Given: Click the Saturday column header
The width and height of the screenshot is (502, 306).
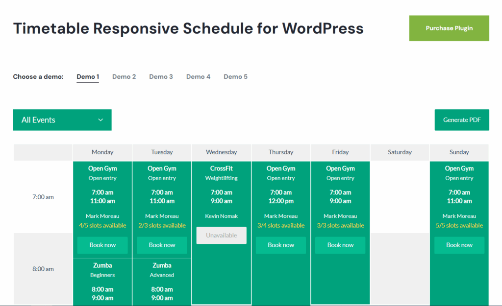Looking at the screenshot, I should [x=400, y=152].
